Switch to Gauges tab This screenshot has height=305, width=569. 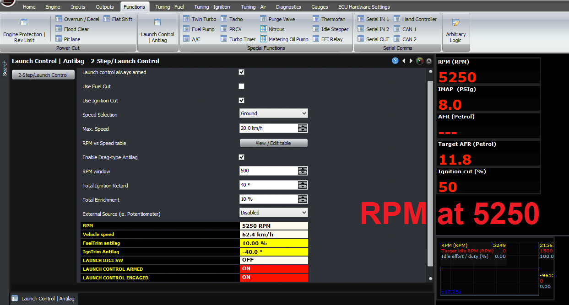tap(320, 7)
